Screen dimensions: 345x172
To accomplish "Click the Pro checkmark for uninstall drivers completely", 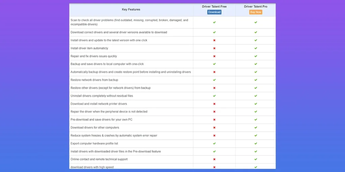I will pyautogui.click(x=256, y=96).
